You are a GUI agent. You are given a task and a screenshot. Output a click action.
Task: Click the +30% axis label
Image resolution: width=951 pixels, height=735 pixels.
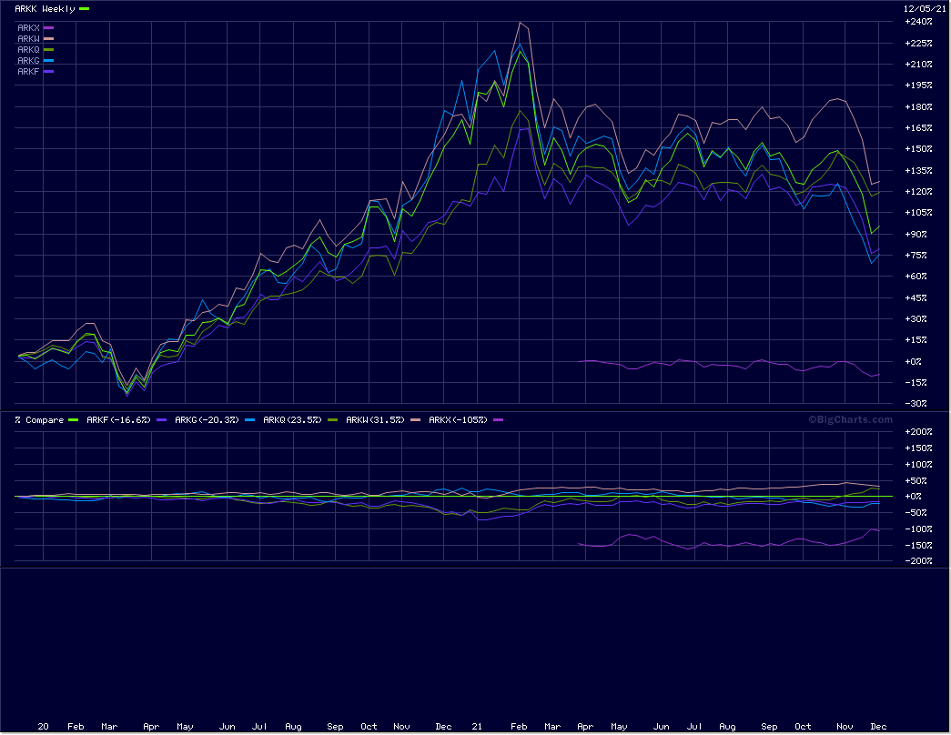[x=916, y=319]
